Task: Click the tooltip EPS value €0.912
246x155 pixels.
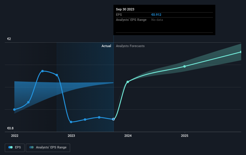Action: (x=156, y=15)
